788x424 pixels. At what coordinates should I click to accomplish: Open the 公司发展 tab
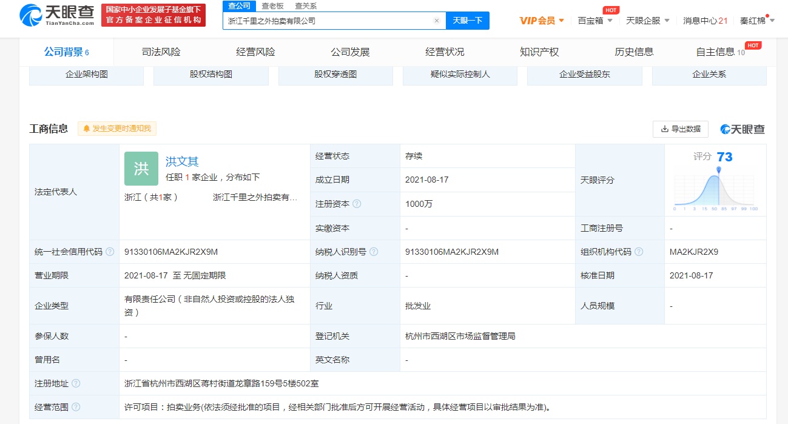[350, 52]
